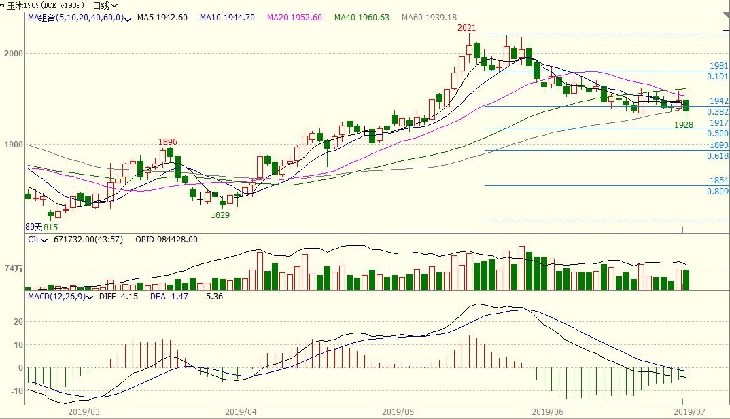
Task: Click the 0.618 Fibonacci level label
Action: click(x=718, y=156)
